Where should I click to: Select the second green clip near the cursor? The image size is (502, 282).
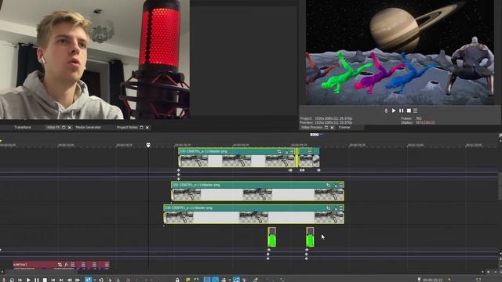310,237
